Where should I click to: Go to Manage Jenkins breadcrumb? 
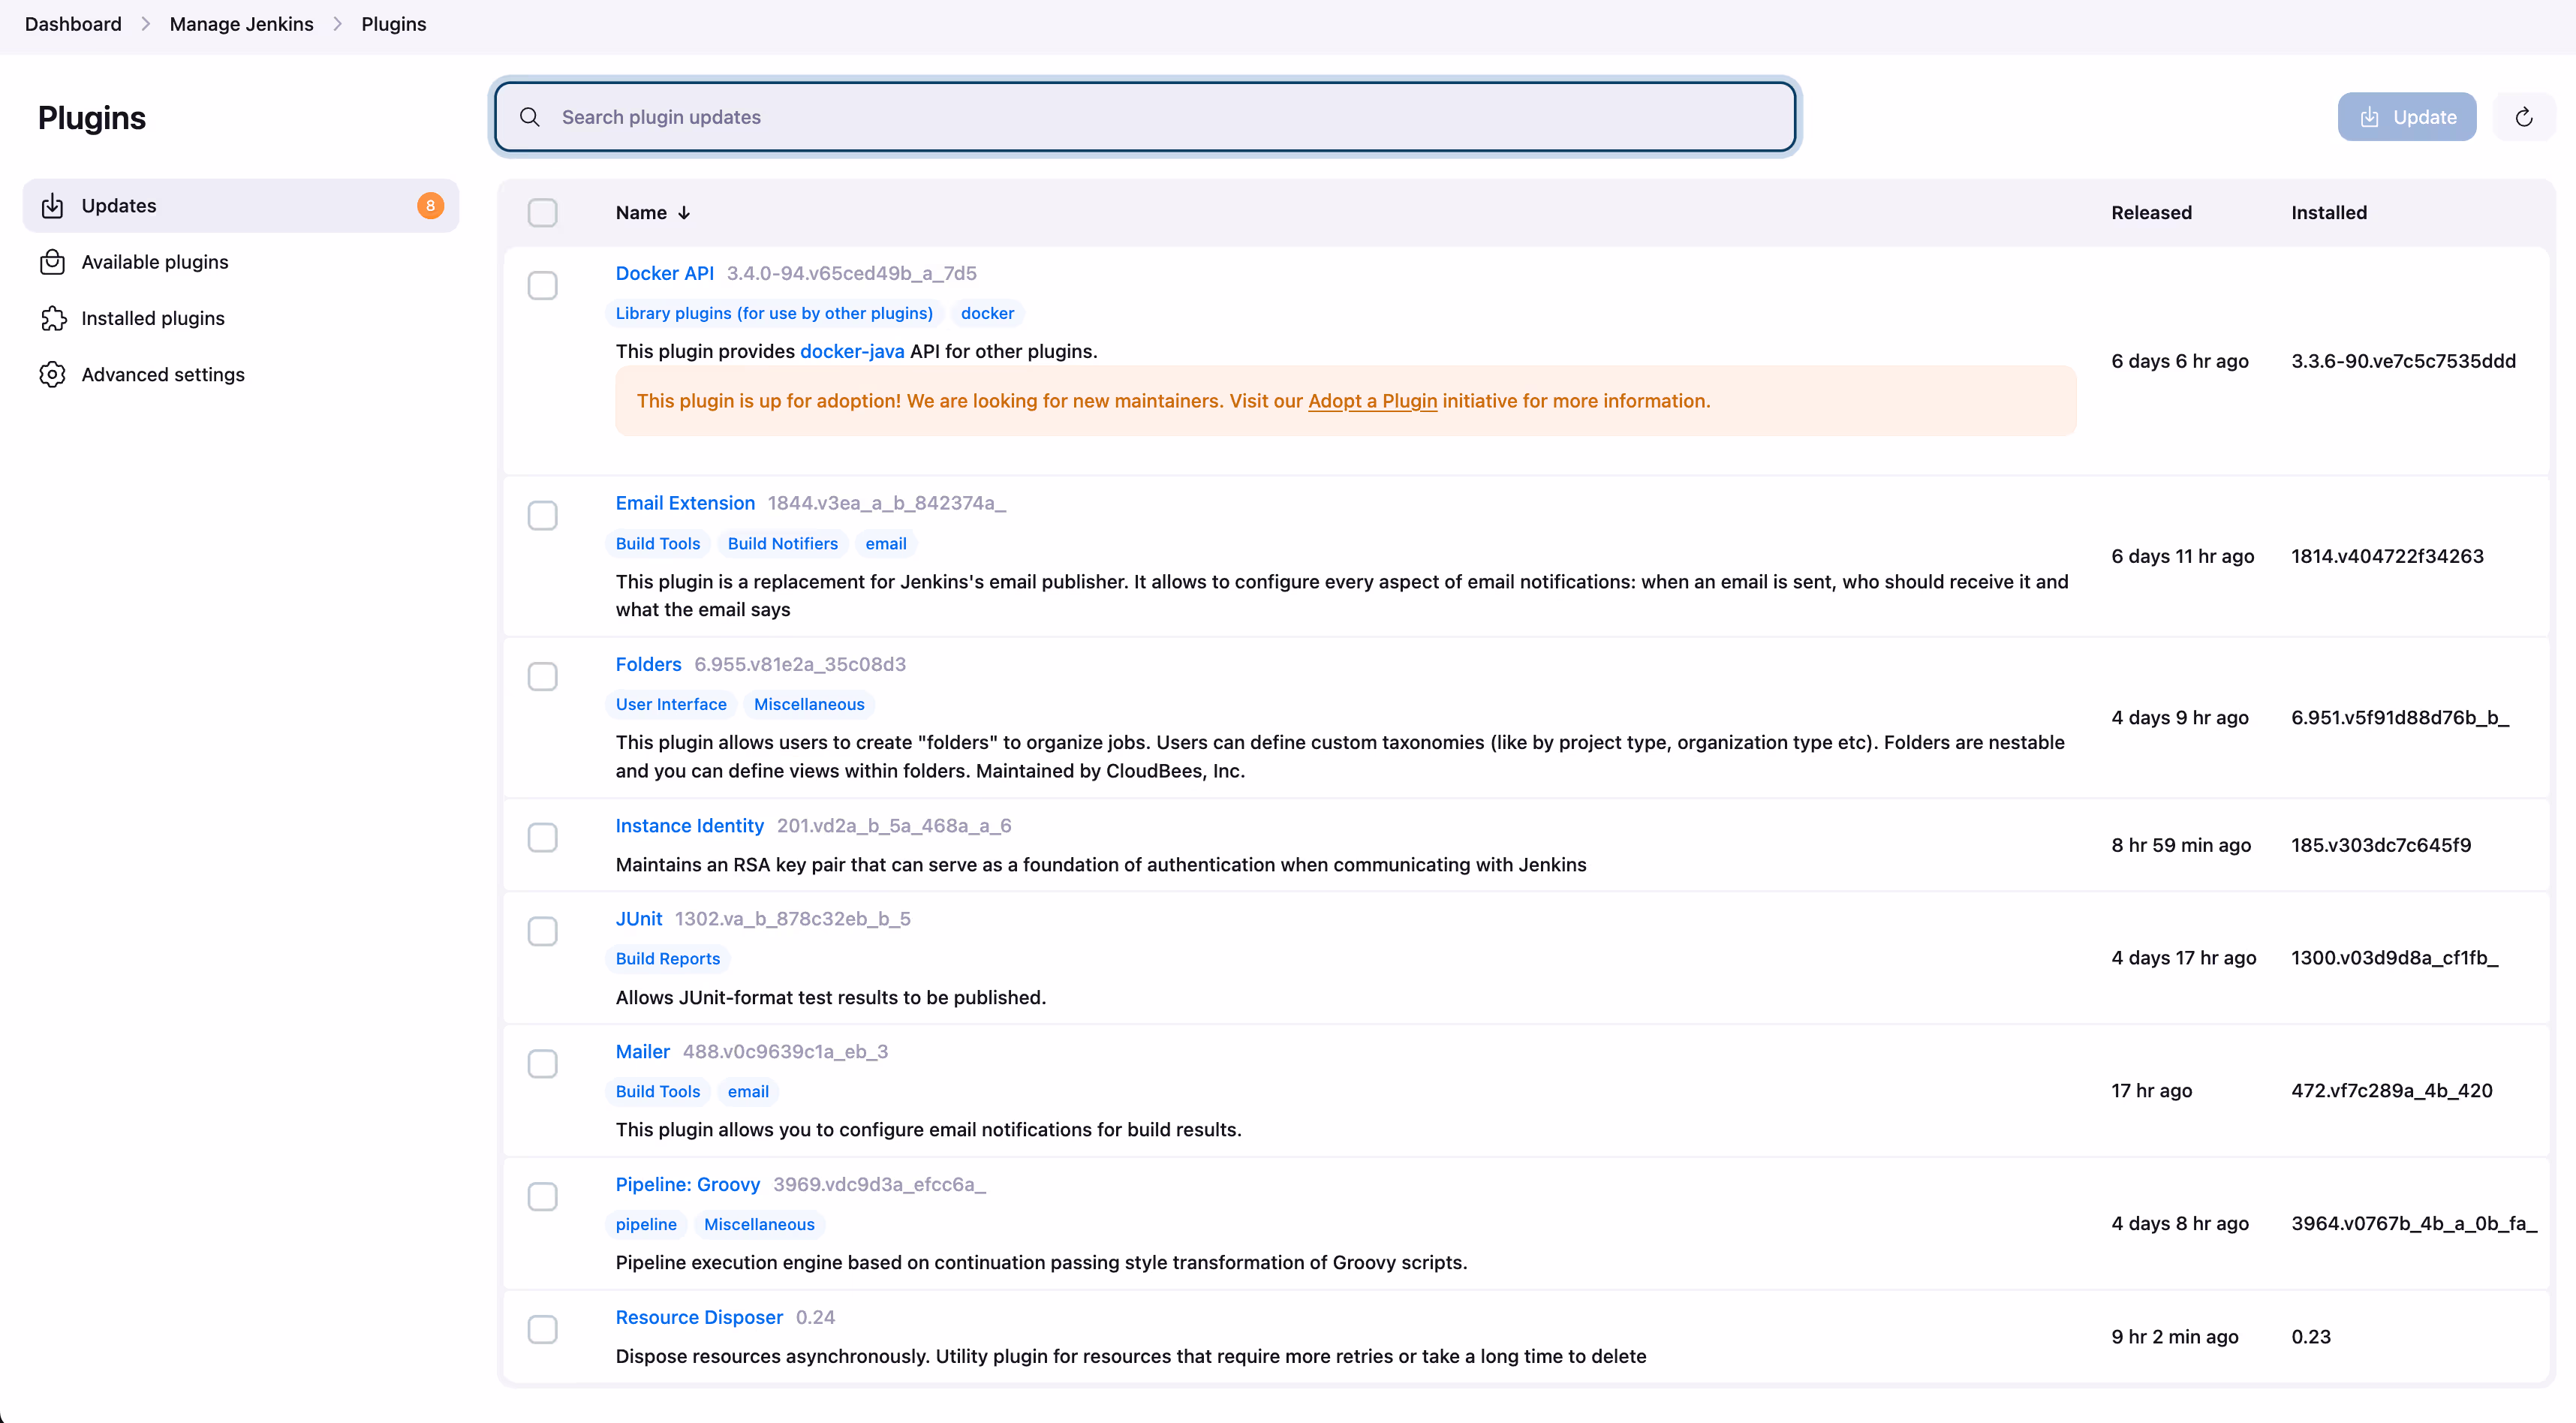tap(241, 24)
